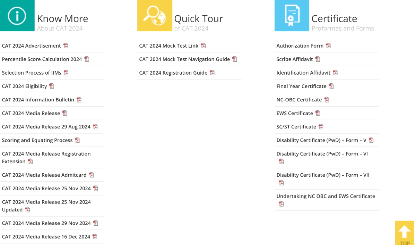The image size is (416, 250).
Task: Open Scoring and Equating Process link
Action: 37,141
